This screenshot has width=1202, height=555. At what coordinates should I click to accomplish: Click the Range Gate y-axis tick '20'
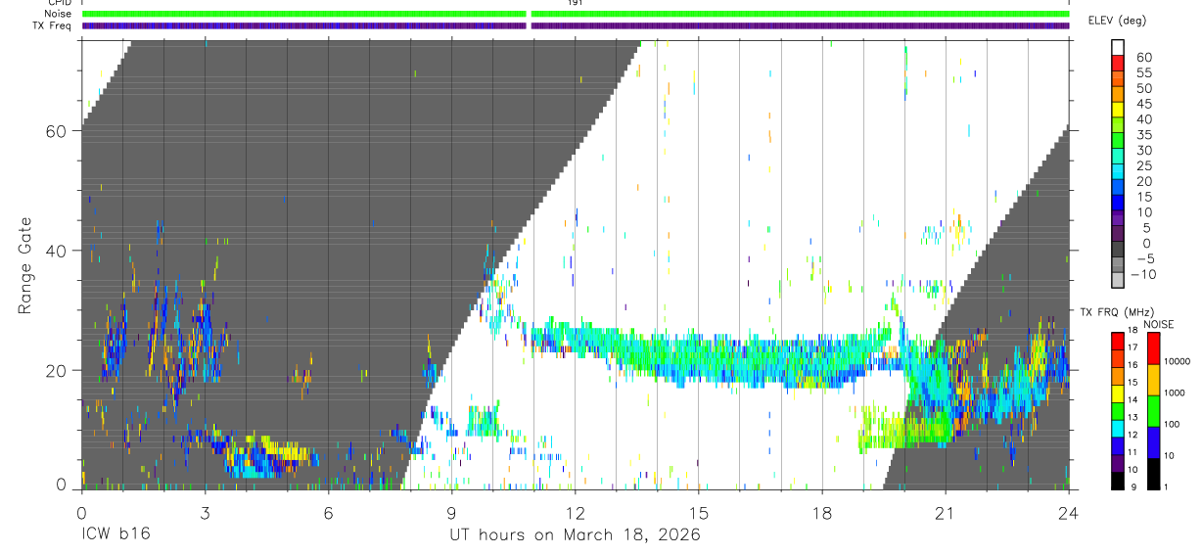click(x=55, y=371)
